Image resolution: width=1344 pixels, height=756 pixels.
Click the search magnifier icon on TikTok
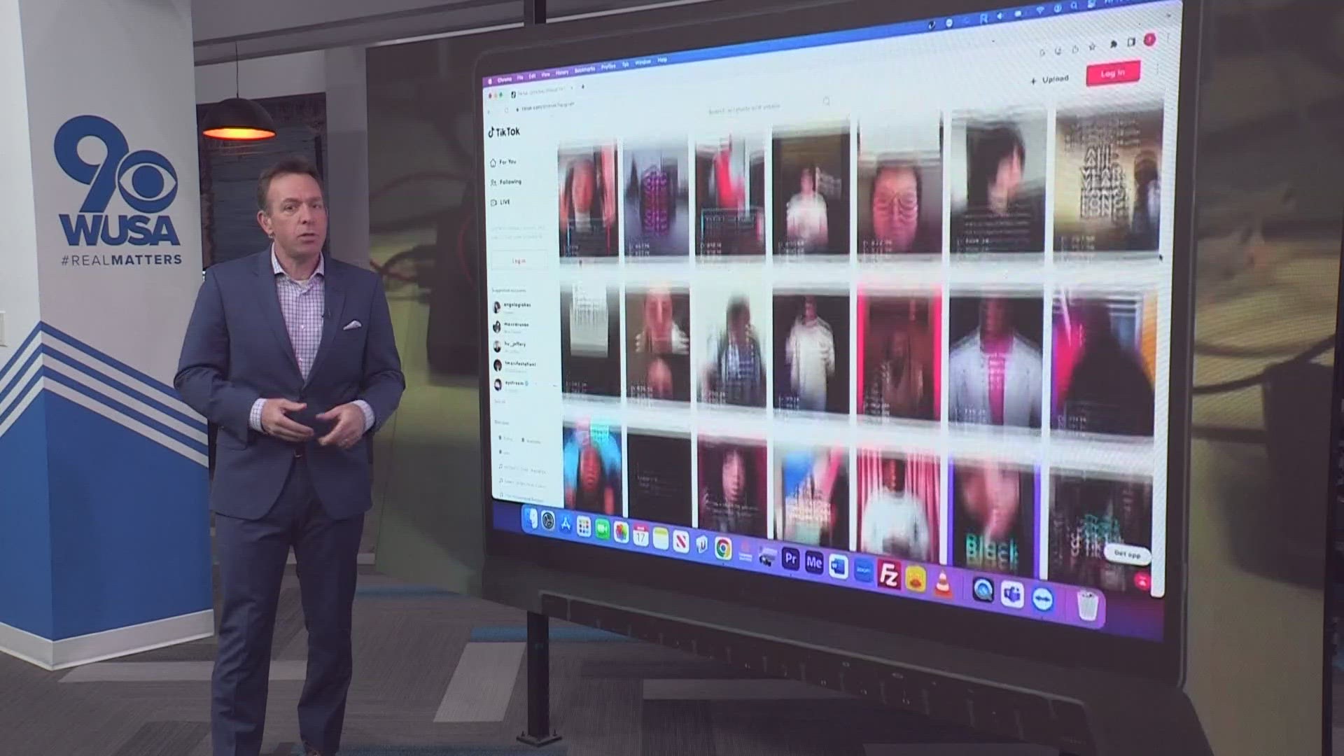click(x=827, y=101)
